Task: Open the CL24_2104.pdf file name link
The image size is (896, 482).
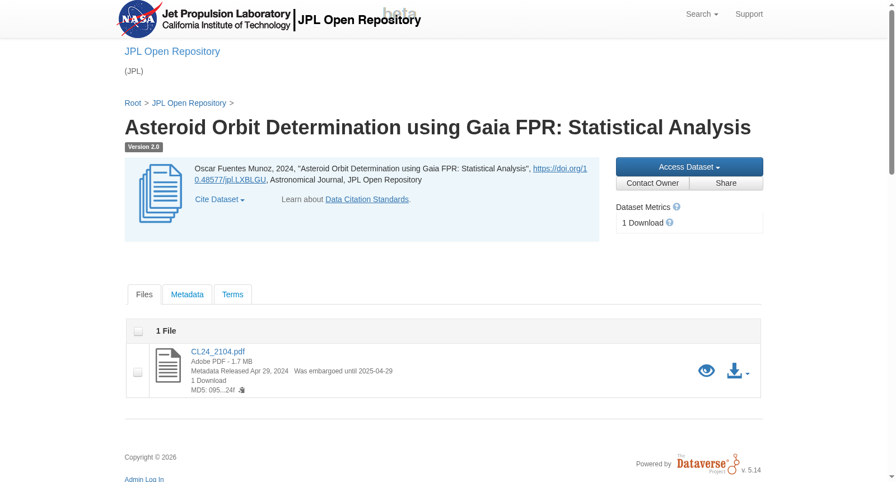Action: click(x=218, y=352)
